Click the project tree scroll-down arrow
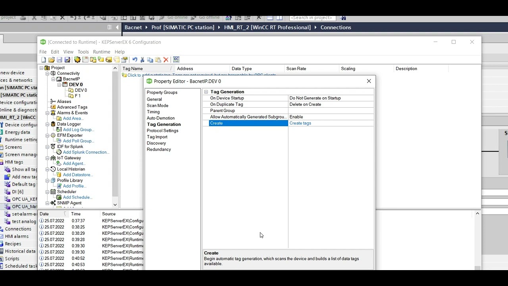The image size is (508, 286). click(x=115, y=205)
